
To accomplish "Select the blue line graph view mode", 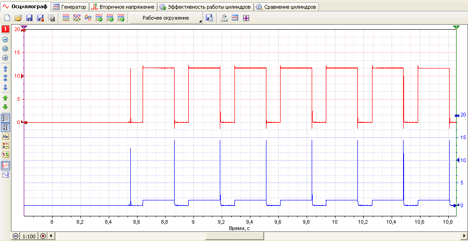I will 5,175.
